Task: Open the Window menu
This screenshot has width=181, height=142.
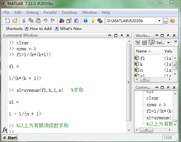Action: [89, 12]
